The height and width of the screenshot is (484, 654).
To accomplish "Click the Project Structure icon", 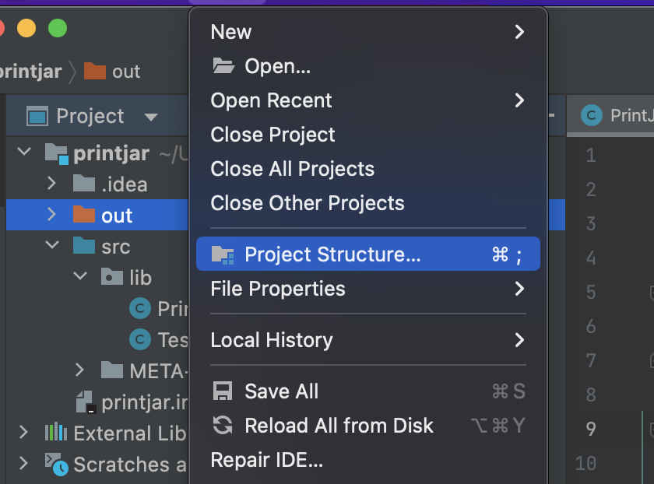I will tap(223, 254).
